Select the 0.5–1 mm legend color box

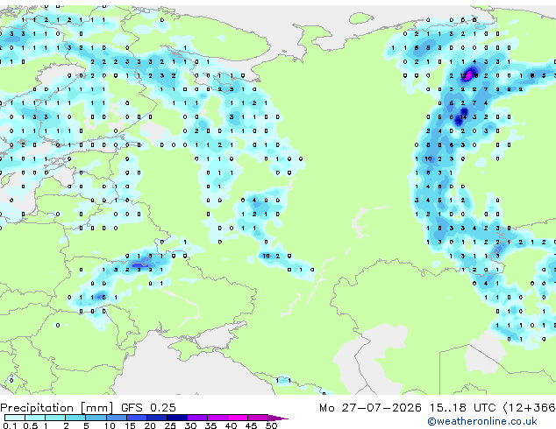click(35, 418)
